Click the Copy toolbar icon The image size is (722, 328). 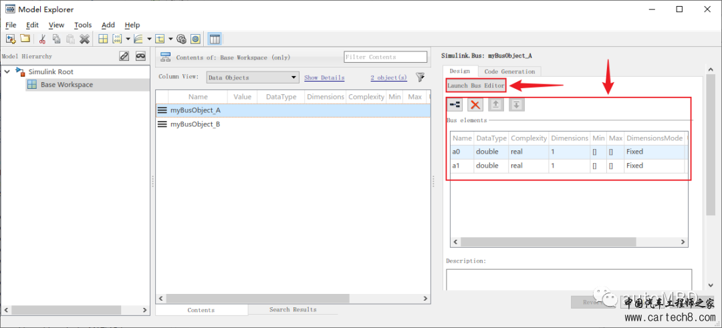pos(57,39)
